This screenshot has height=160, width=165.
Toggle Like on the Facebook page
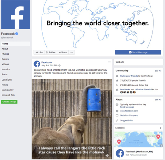pos(39,52)
